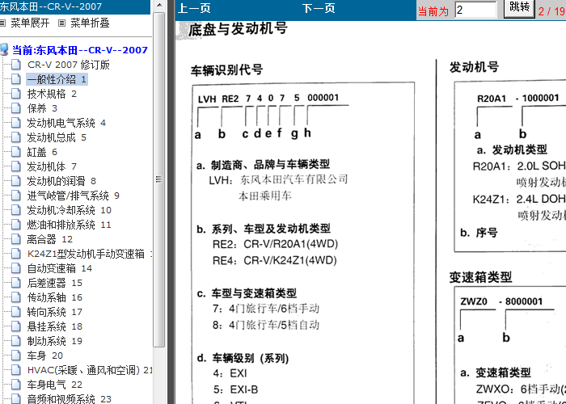Image resolution: width=566 pixels, height=404 pixels.
Task: Click the page icon beside 传动系轴
Action: 16,297
